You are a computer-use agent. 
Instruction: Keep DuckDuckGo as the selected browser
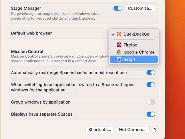click(136, 34)
